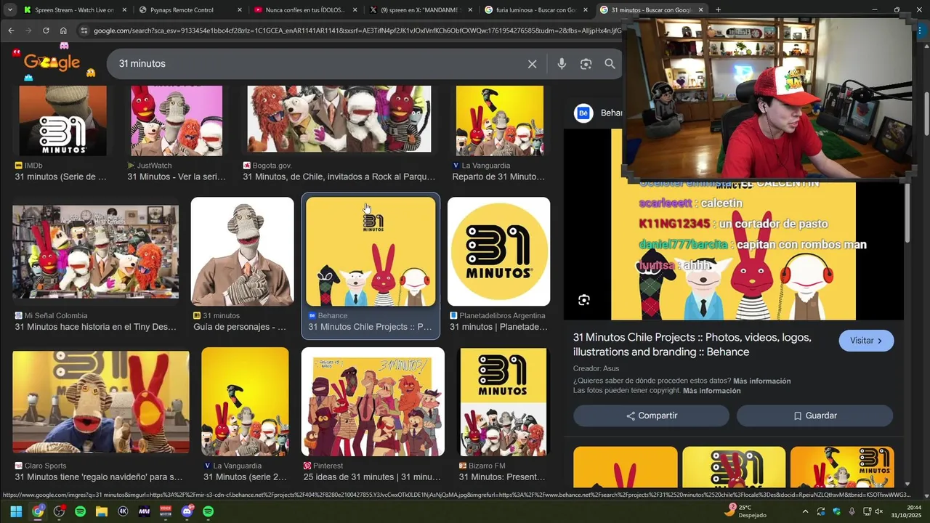
Task: Click the preview panel scrollbar
Action: pyautogui.click(x=907, y=214)
